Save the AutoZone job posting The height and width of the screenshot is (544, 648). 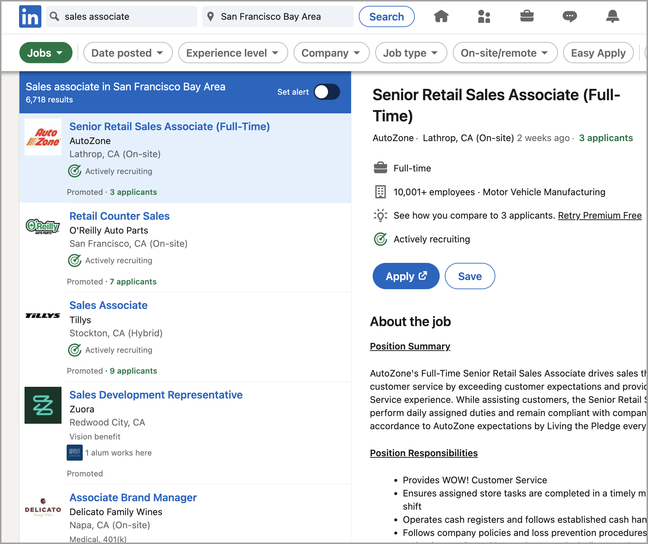tap(469, 276)
